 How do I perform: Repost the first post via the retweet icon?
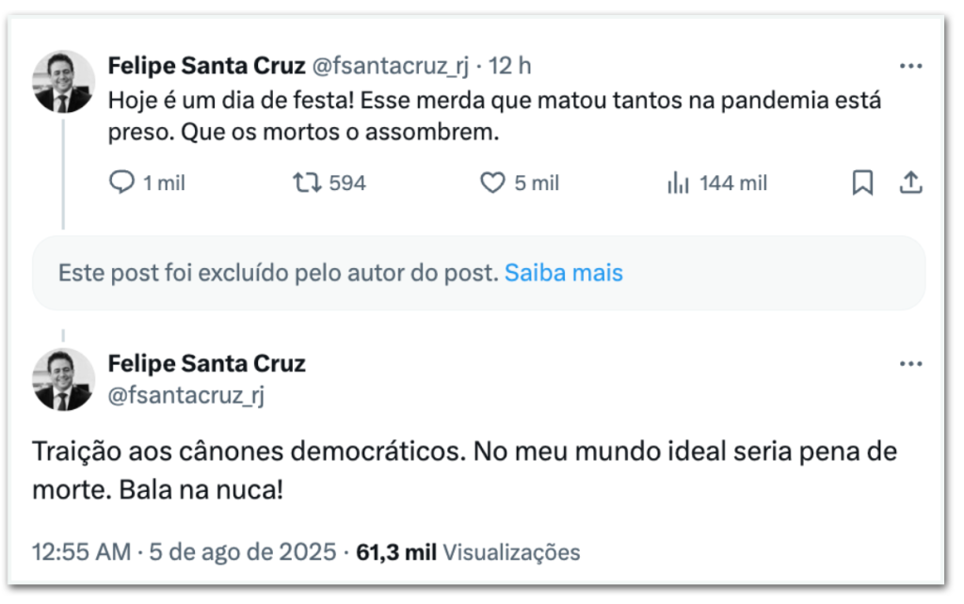(x=306, y=183)
